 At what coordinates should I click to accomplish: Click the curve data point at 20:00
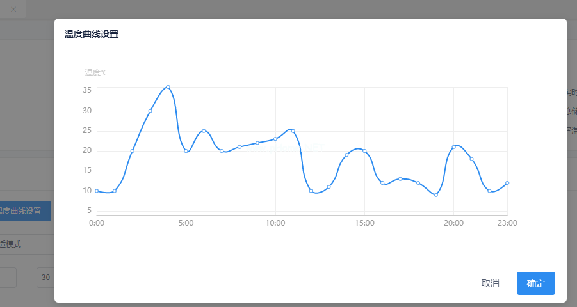453,147
